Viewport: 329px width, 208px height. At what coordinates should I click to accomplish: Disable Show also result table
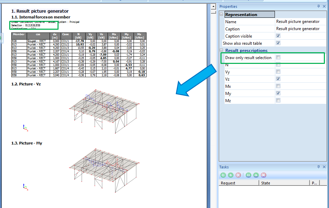(x=278, y=43)
